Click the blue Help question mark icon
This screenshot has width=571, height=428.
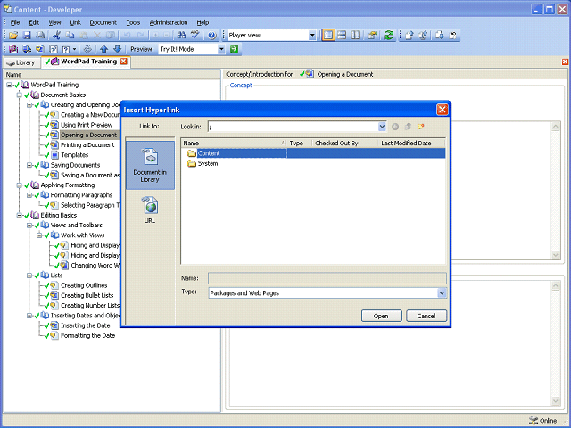click(211, 36)
